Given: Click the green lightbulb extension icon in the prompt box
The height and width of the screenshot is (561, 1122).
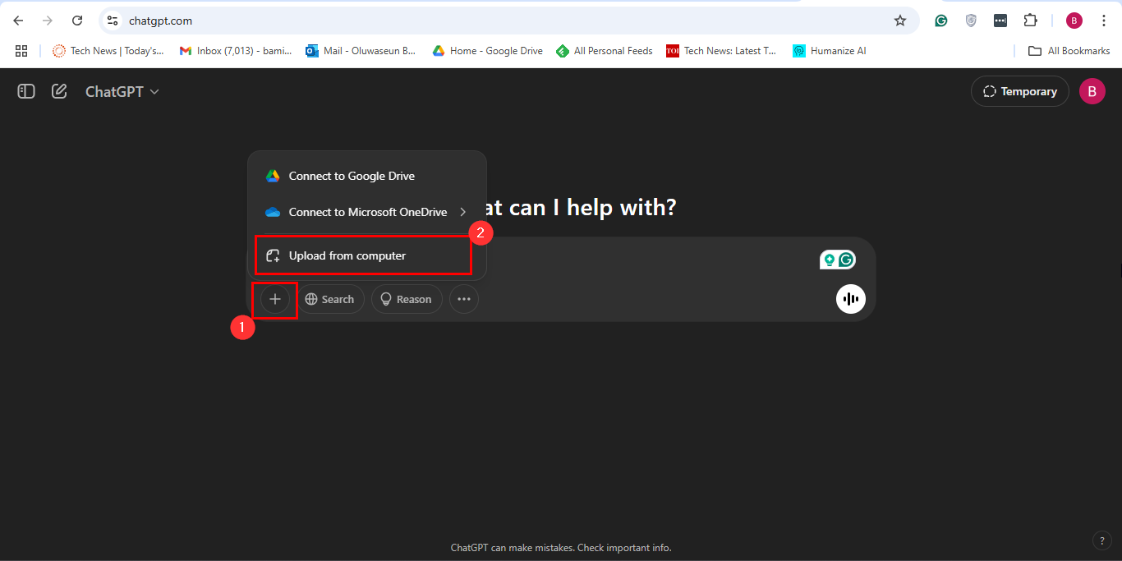Looking at the screenshot, I should pos(830,260).
